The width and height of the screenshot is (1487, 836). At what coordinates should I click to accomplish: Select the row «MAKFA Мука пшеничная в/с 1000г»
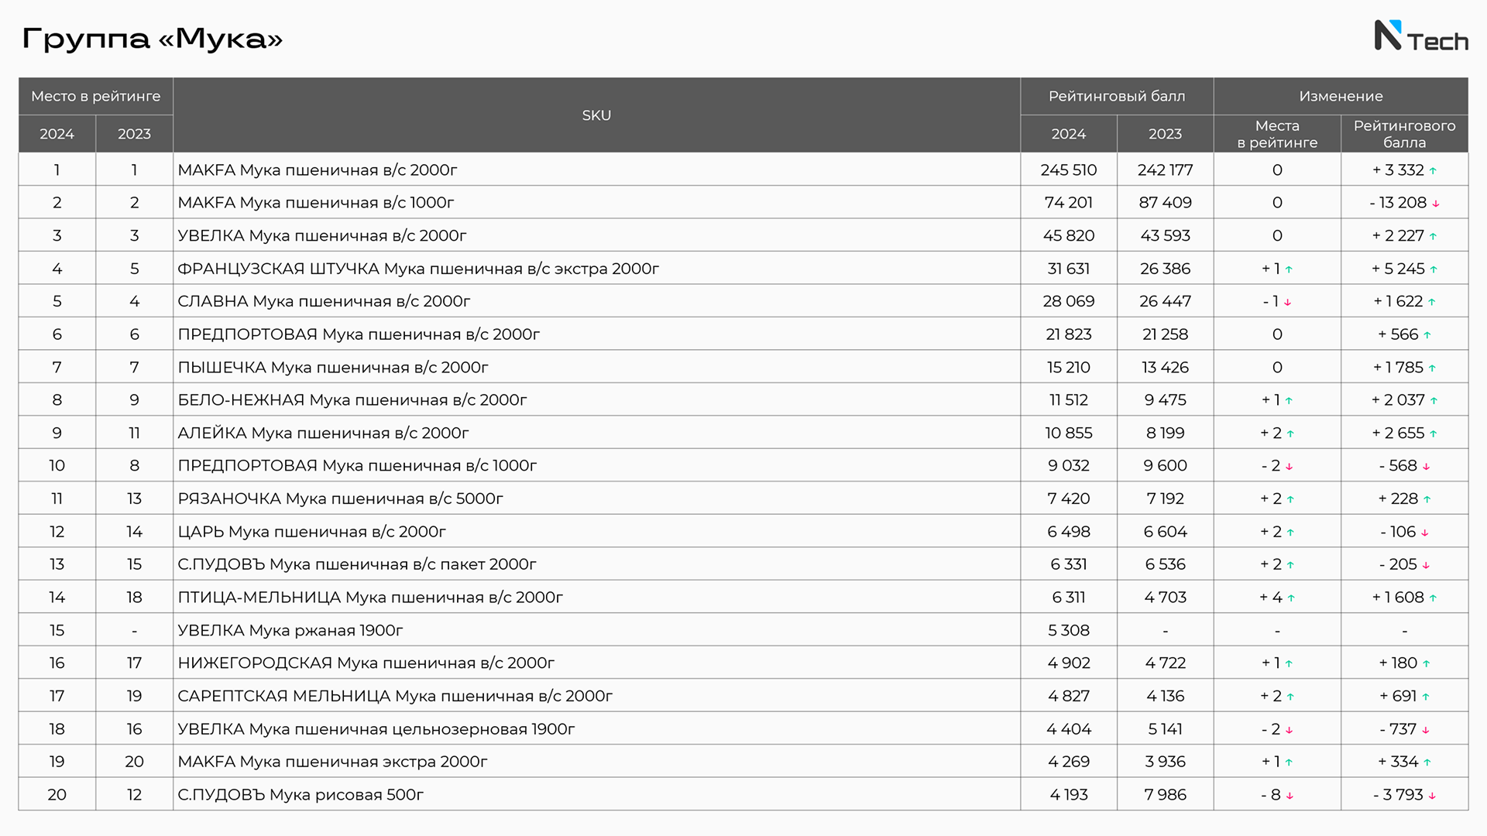[x=743, y=202]
